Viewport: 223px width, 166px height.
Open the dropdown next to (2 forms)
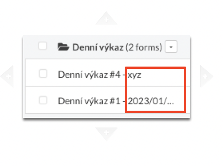pos(171,47)
